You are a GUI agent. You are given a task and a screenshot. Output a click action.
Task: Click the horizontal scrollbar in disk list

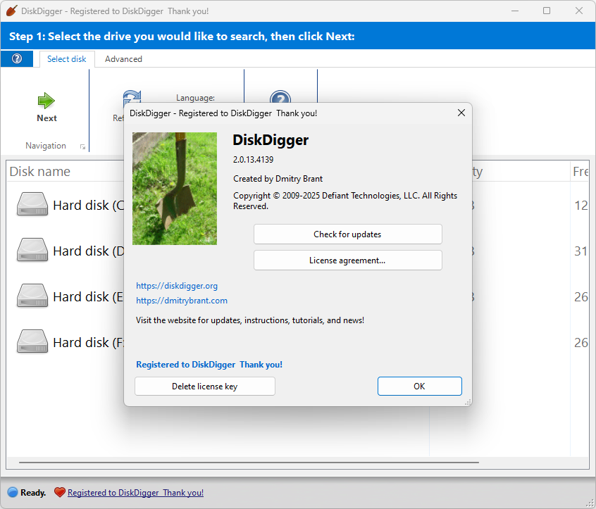pyautogui.click(x=249, y=463)
